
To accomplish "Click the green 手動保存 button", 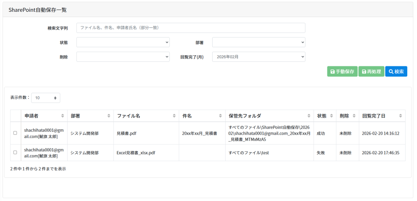I will 342,72.
